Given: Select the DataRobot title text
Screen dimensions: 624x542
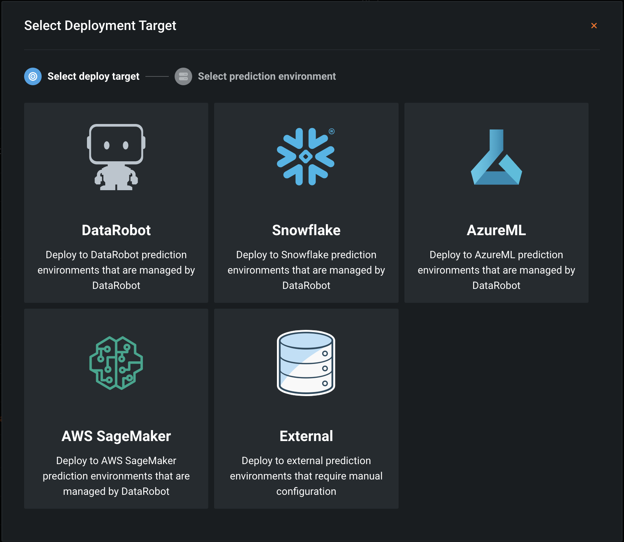Looking at the screenshot, I should click(116, 230).
